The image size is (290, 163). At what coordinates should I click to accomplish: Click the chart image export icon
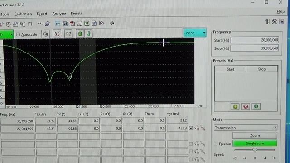pyautogui.click(x=101, y=23)
